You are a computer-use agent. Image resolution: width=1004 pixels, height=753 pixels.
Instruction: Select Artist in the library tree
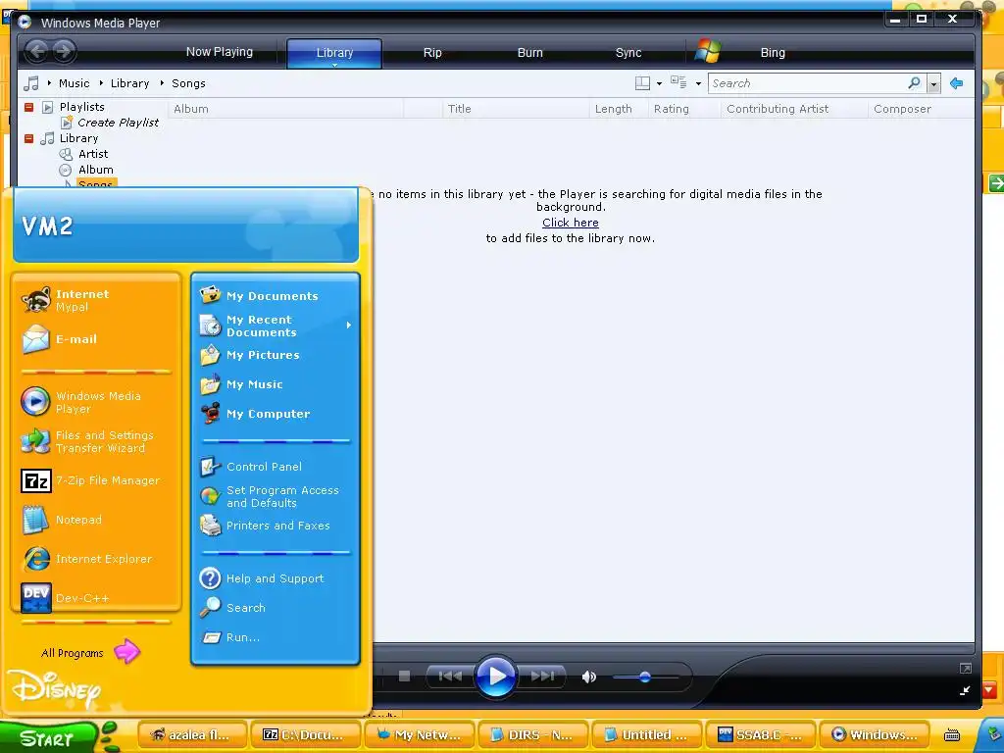point(93,154)
